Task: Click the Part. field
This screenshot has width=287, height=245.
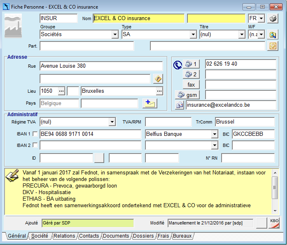Action: click(87, 46)
